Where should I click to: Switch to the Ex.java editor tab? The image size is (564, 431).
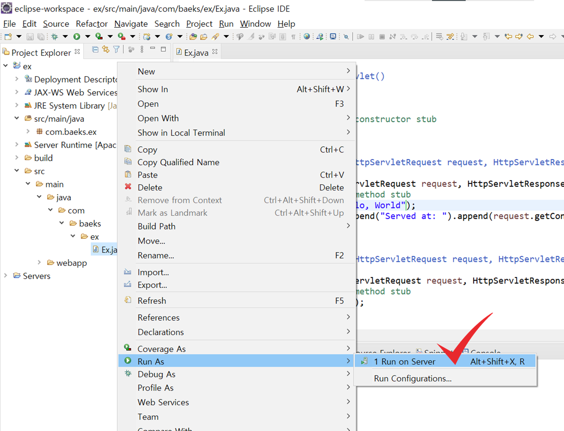click(197, 52)
